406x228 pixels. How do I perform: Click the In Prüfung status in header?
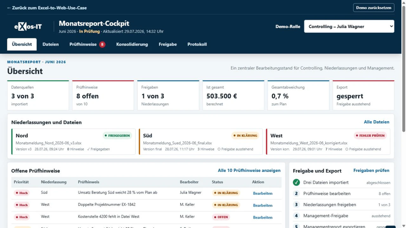89,31
